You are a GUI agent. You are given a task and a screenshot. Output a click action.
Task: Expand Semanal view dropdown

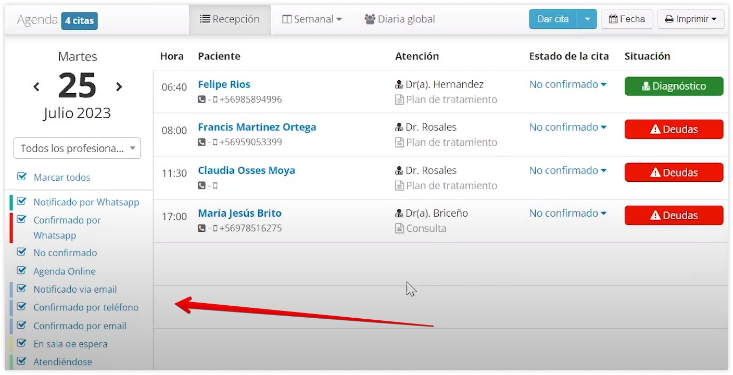coord(312,19)
